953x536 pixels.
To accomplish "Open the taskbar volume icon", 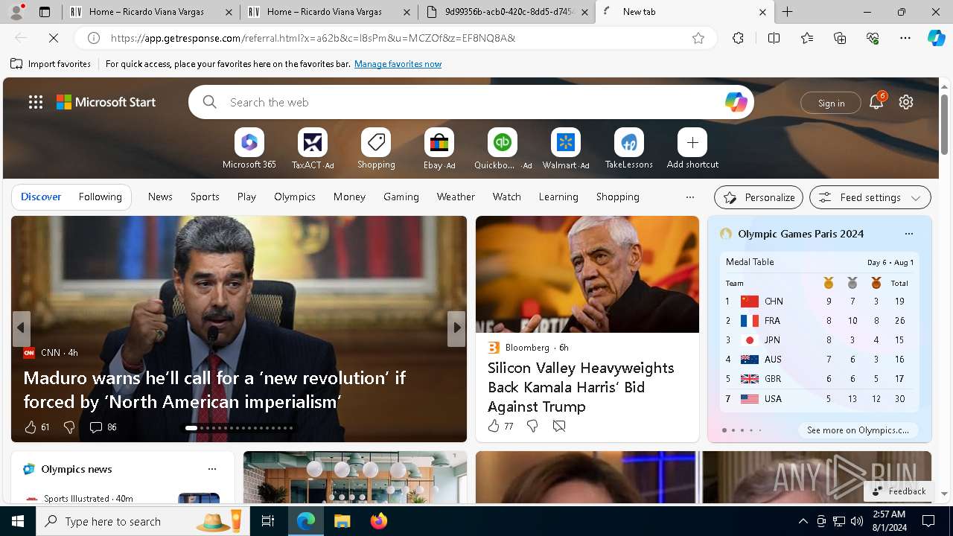I will pos(856,521).
